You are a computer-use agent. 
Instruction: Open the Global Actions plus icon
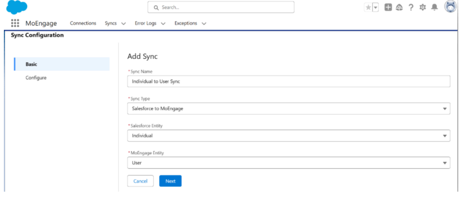click(388, 7)
